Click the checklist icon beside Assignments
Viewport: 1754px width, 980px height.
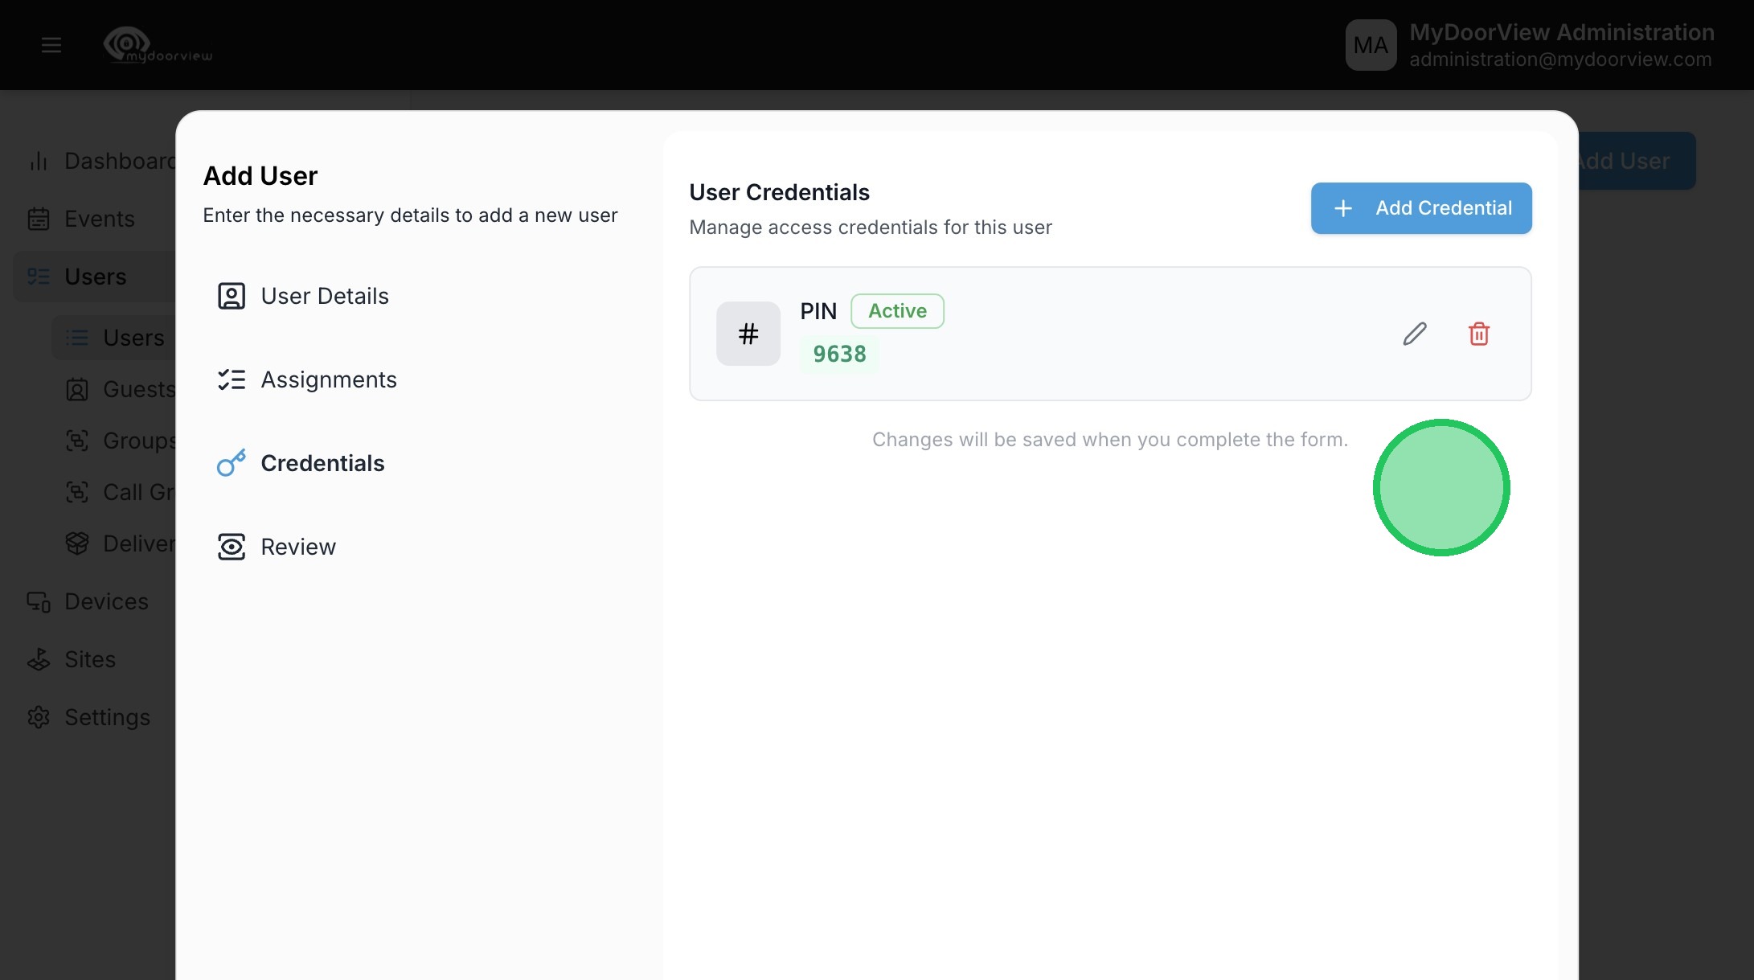232,379
